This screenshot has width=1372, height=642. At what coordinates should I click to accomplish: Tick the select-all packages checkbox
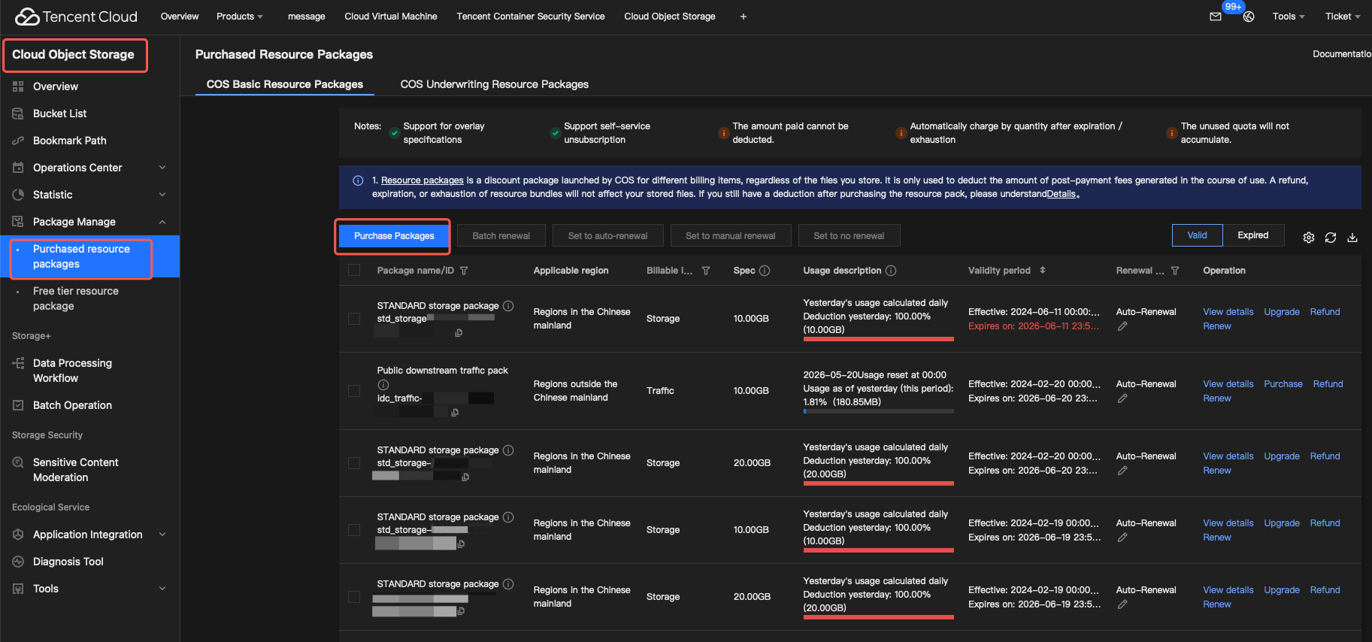coord(354,271)
